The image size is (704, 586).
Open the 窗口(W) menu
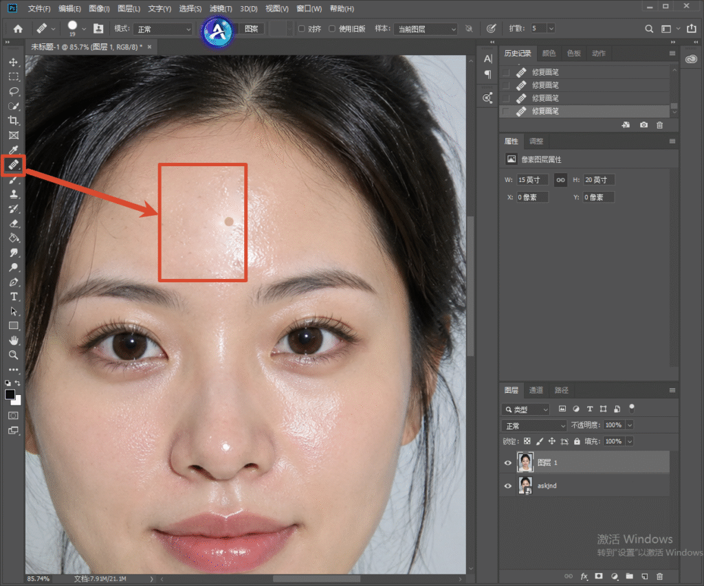(x=309, y=8)
